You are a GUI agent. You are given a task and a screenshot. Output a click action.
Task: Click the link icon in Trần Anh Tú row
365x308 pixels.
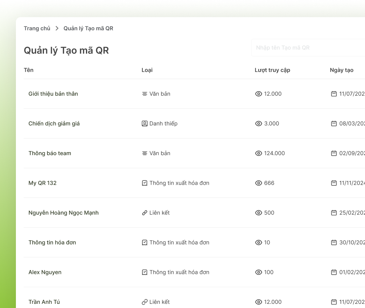click(x=145, y=302)
